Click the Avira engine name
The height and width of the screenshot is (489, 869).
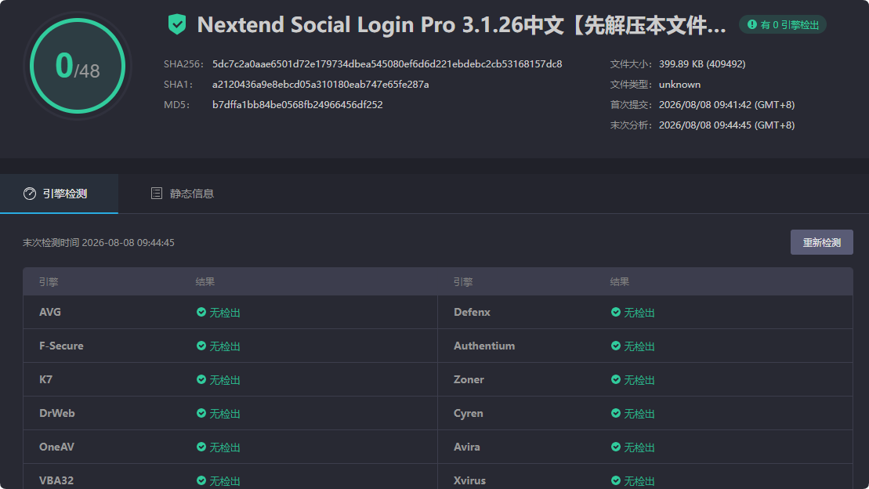tap(467, 447)
